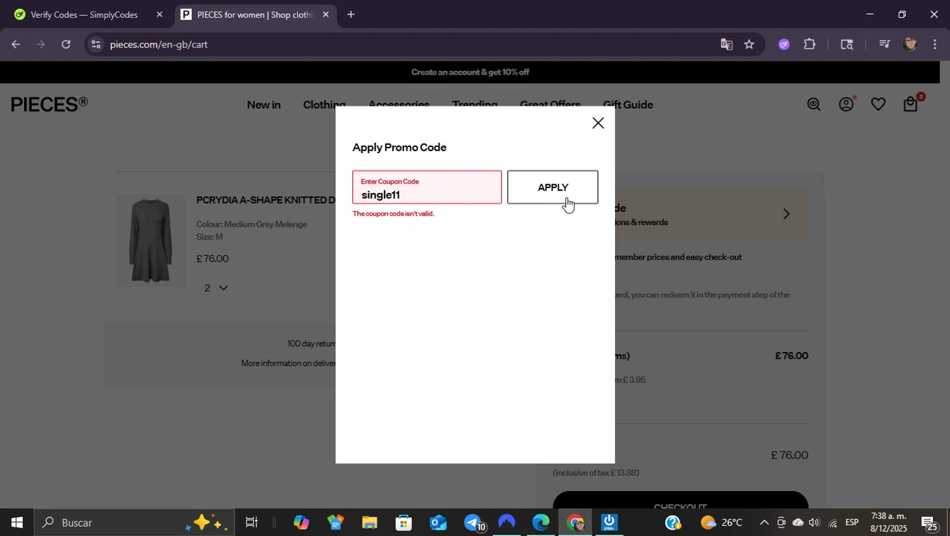Switch ESP keyboard language

[852, 522]
